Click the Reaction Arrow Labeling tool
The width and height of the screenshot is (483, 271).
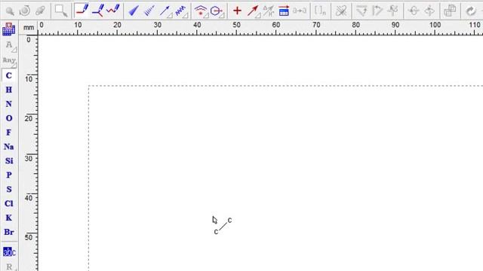(x=269, y=11)
